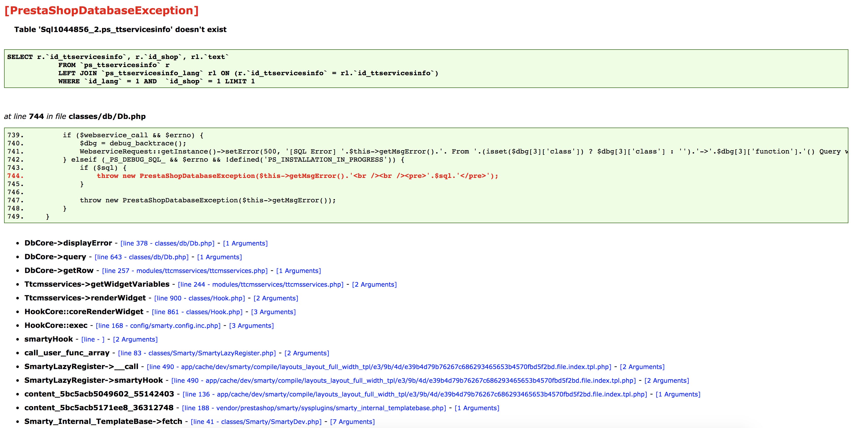Click the highlighted line 744 throw statement

(297, 176)
